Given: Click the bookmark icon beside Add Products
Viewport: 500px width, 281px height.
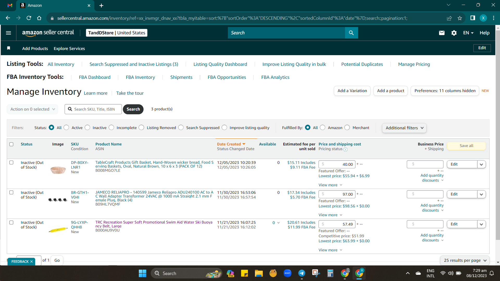Looking at the screenshot, I should (x=9, y=48).
